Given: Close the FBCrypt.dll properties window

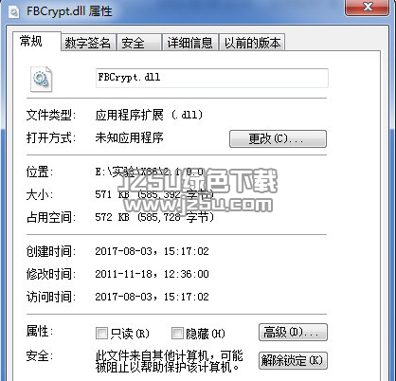Looking at the screenshot, I should pos(368,7).
